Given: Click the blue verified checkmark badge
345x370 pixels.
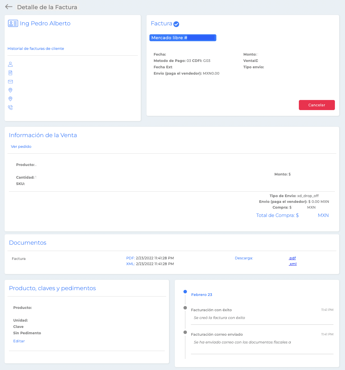Looking at the screenshot, I should (x=176, y=24).
